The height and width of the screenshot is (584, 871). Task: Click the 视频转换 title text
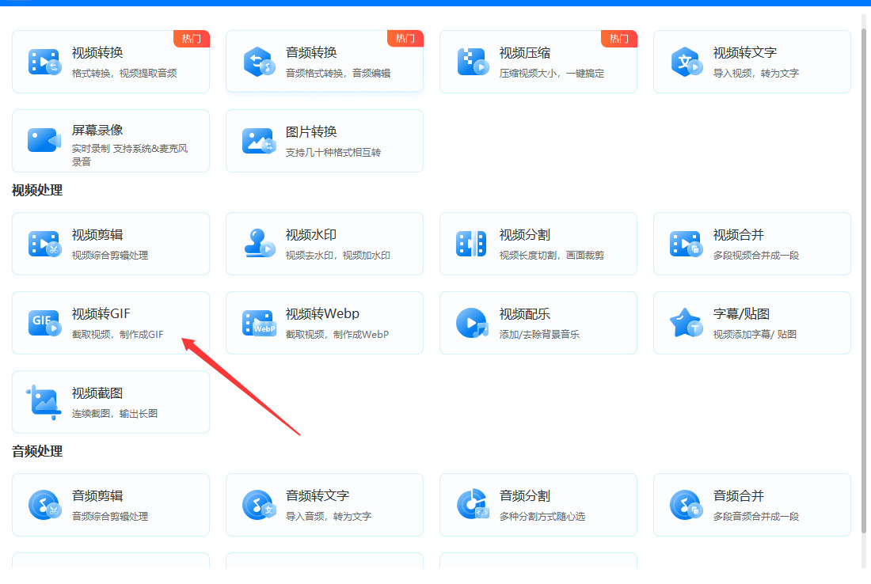(x=97, y=53)
